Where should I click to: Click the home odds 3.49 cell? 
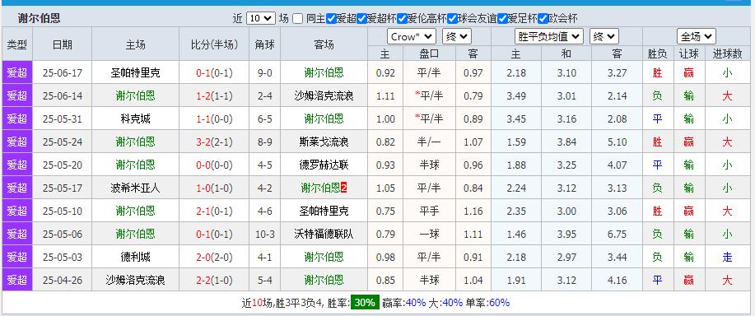(x=516, y=96)
